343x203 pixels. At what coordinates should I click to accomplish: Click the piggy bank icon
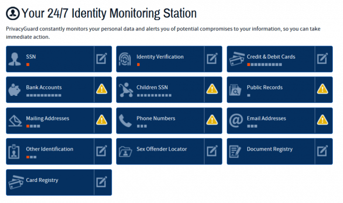tap(16, 90)
